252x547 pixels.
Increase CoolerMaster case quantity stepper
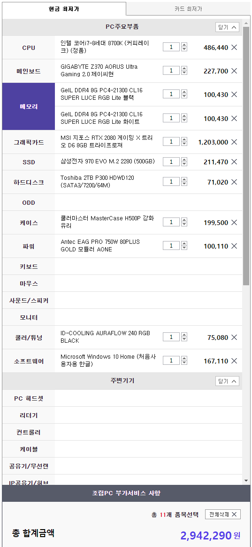tap(184, 220)
